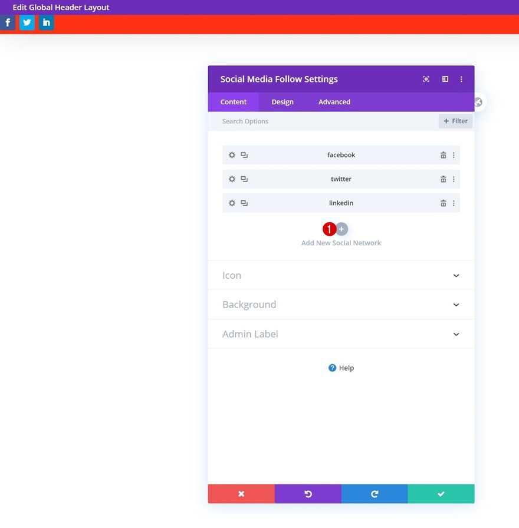519x528 pixels.
Task: Switch modal to split view layout
Action: click(x=445, y=79)
